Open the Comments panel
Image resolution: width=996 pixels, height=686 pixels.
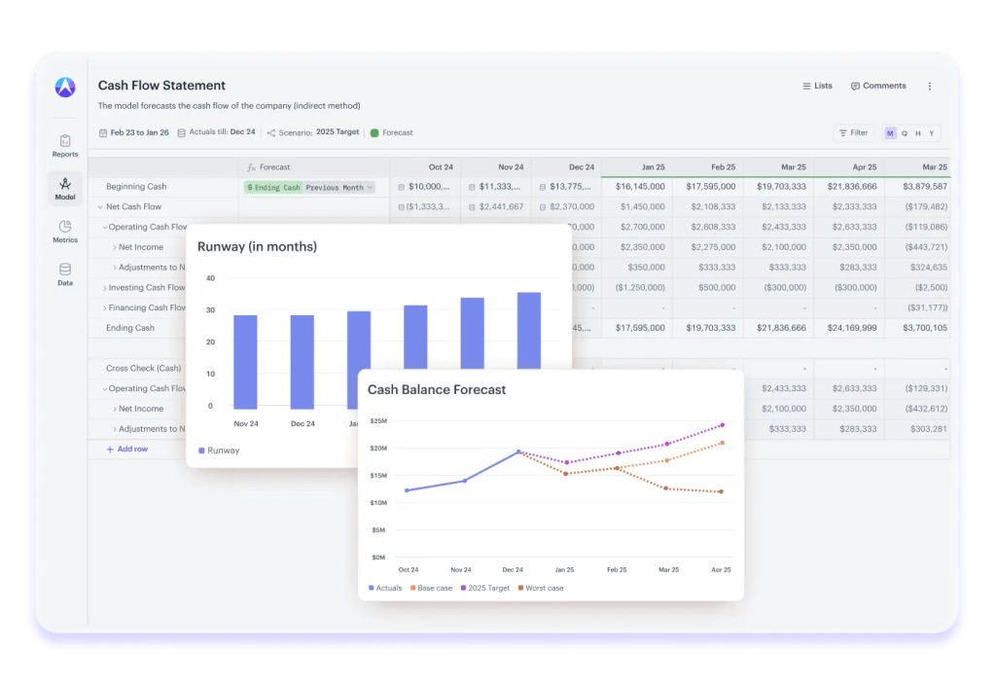(878, 87)
